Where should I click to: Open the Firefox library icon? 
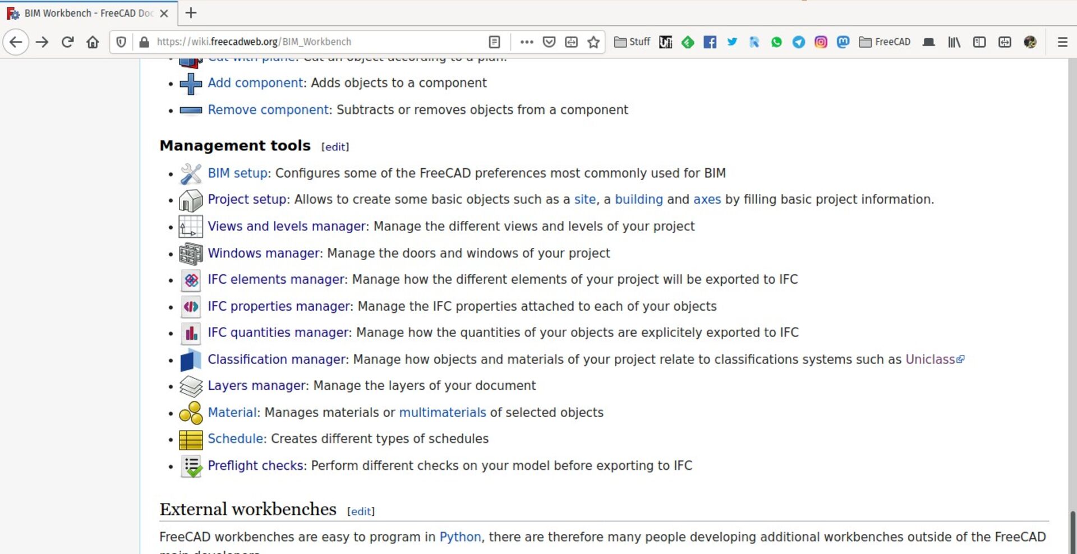tap(954, 42)
